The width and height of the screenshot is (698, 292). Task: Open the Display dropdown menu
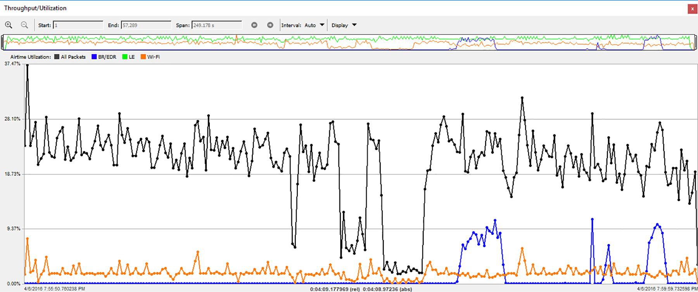(x=344, y=25)
